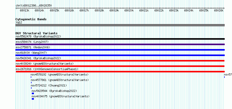Click the red bar for nsv4039240
The height and width of the screenshot is (109, 232).
point(120,66)
